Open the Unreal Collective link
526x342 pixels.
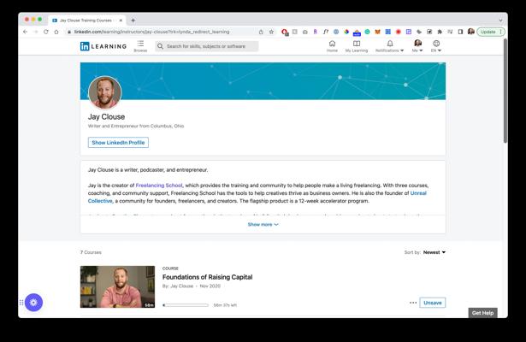point(418,192)
